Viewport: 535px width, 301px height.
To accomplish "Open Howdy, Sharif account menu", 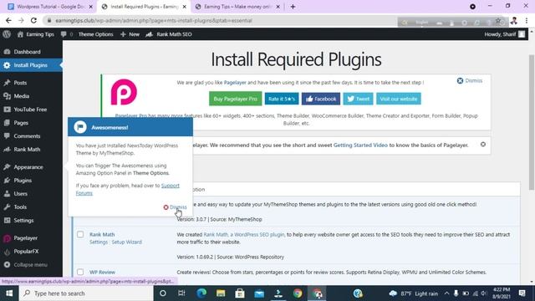I will (x=505, y=34).
